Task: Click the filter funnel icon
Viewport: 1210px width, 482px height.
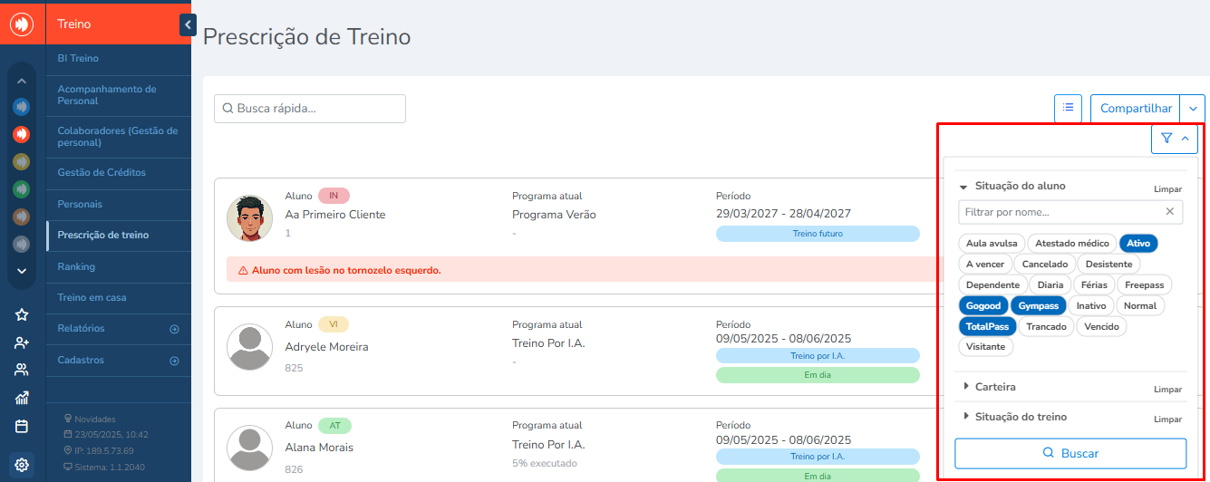Action: point(1166,139)
